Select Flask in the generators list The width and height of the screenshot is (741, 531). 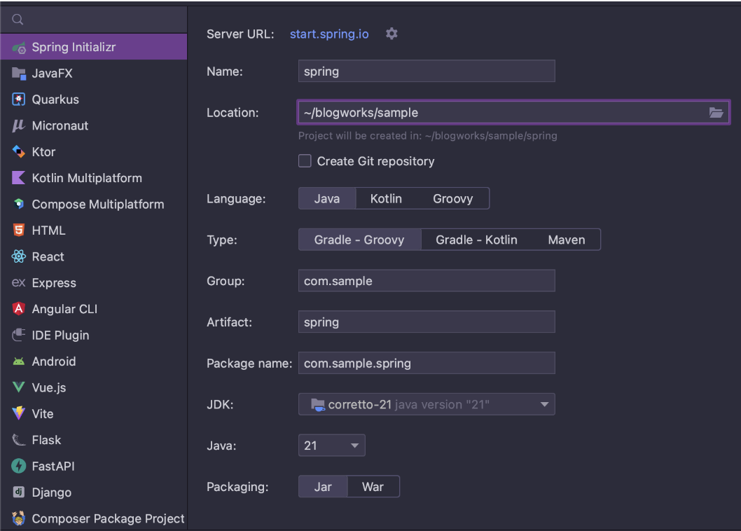click(x=94, y=440)
